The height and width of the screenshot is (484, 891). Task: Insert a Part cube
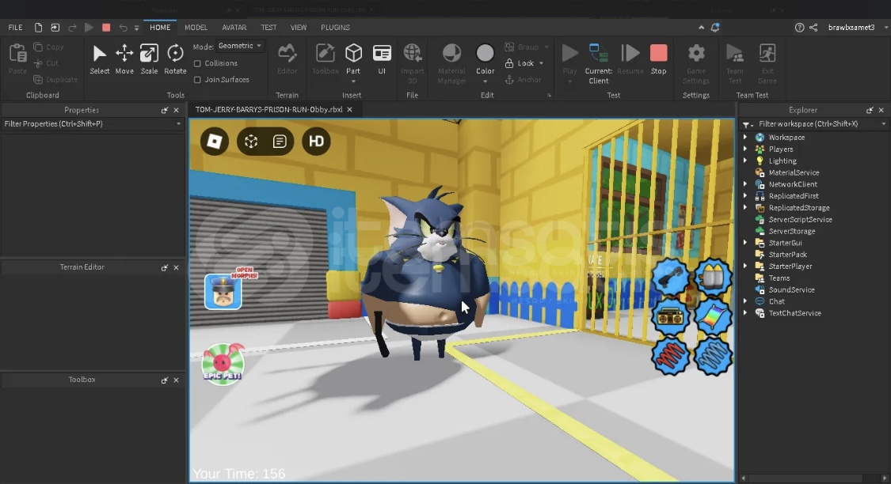353,53
